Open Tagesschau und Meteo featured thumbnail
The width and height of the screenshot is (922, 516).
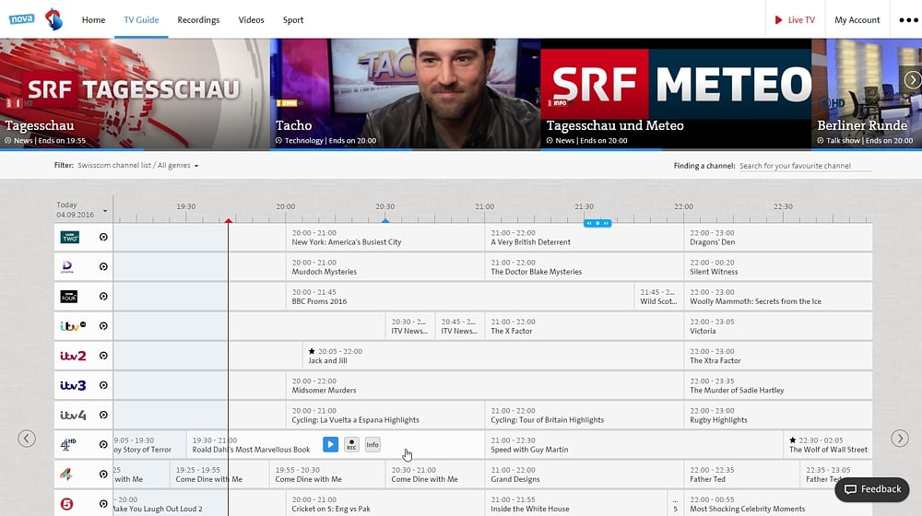676,93
